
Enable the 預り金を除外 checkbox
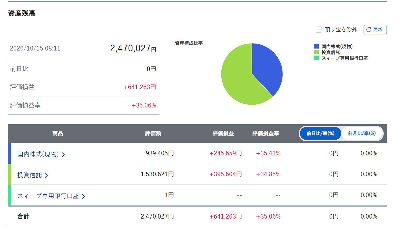[x=319, y=30]
